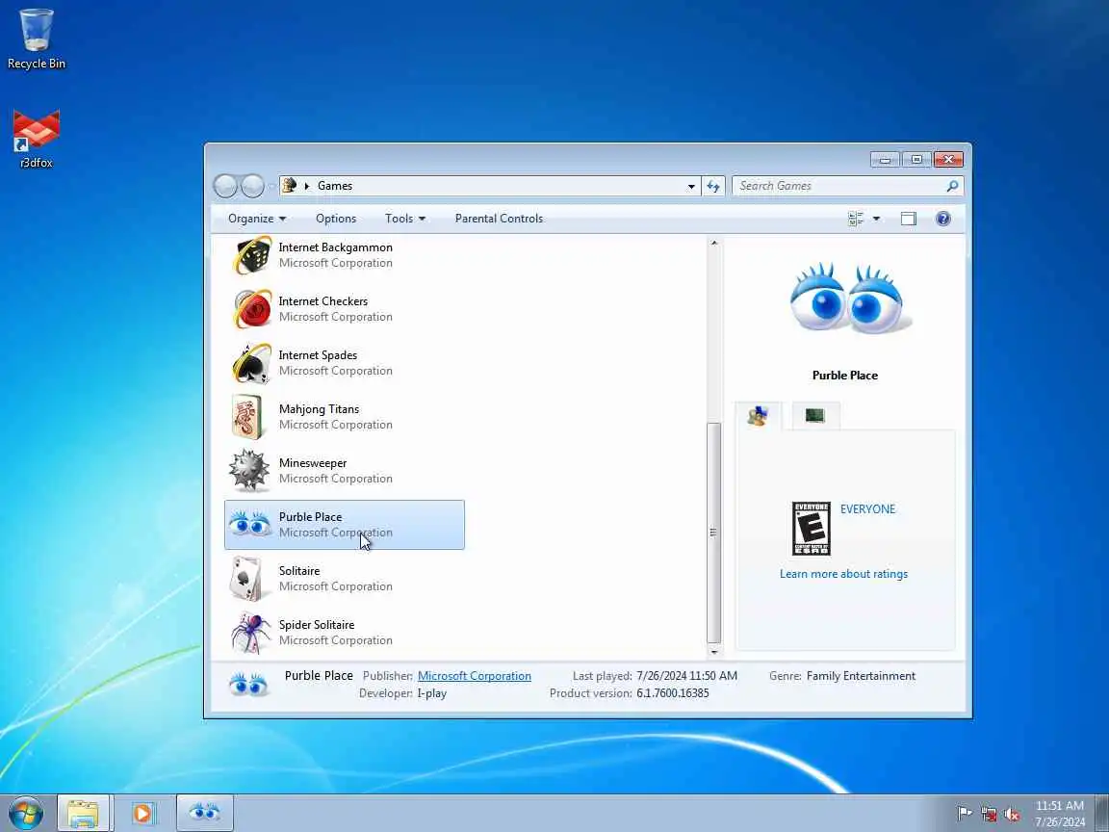Click the EVERYONE rating link
1109x832 pixels.
867,508
